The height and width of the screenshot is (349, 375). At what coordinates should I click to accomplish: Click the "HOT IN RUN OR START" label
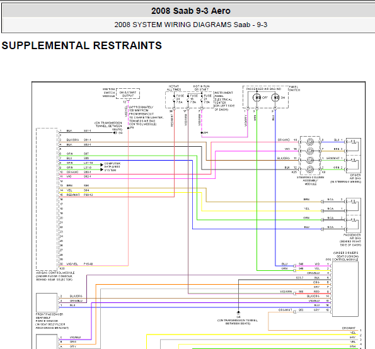[x=202, y=88]
